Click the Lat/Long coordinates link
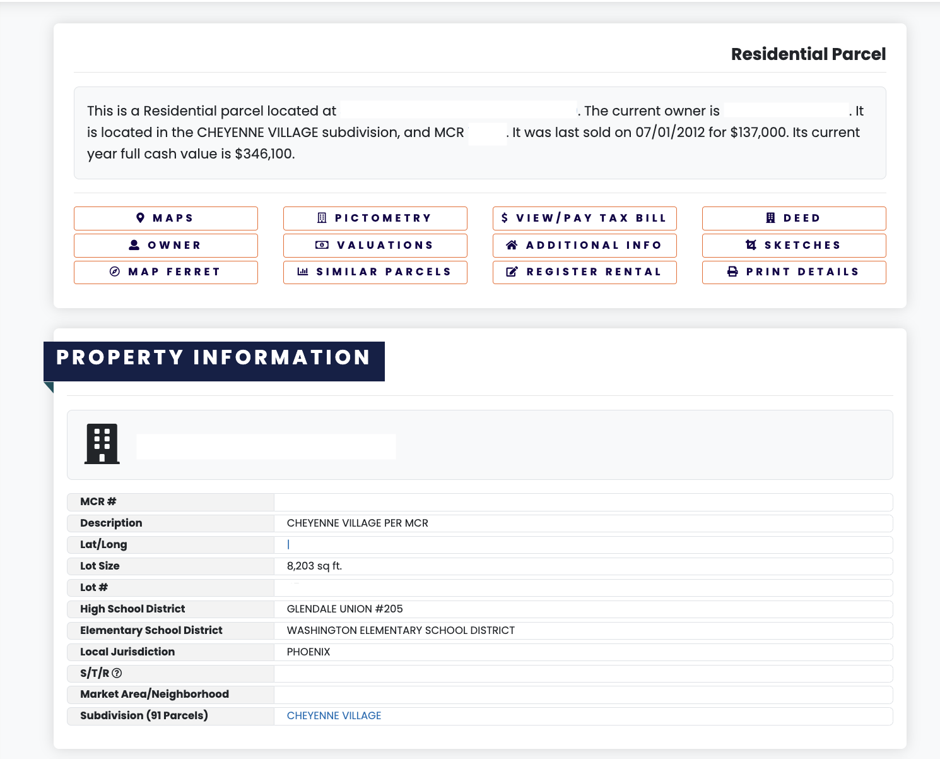 point(288,544)
